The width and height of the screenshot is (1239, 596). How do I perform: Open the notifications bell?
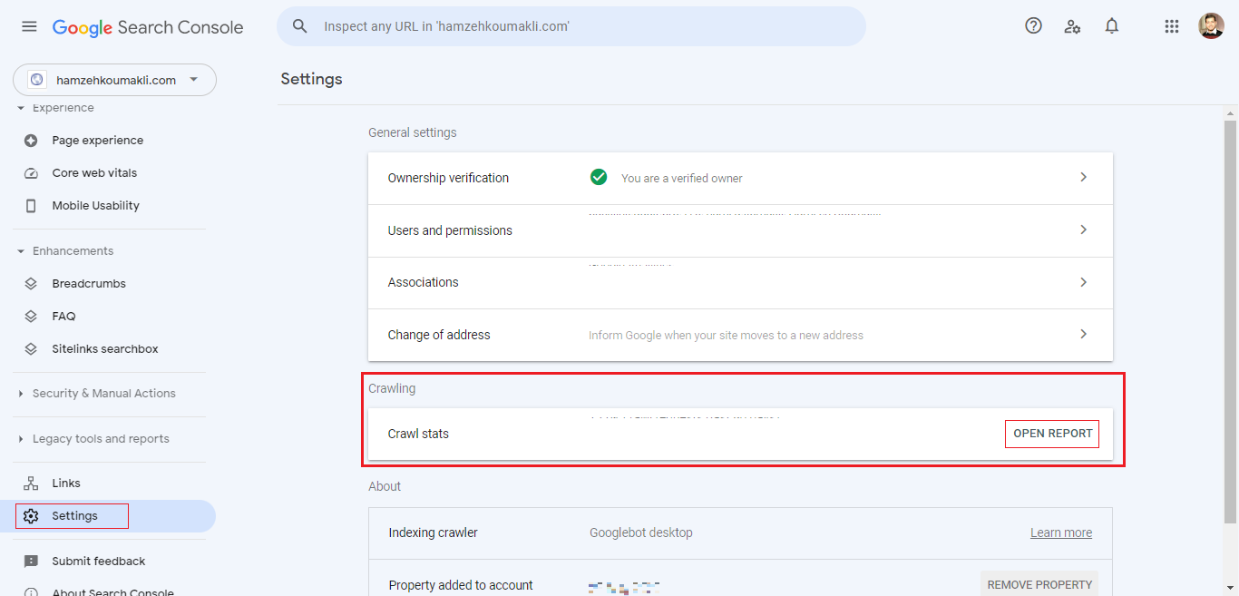(1112, 26)
